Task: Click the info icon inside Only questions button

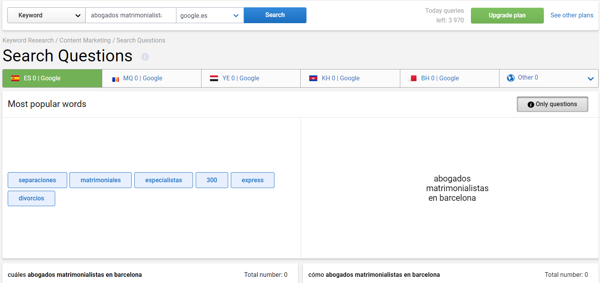Action: (530, 104)
